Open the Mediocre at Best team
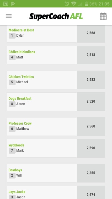The width and height of the screenshot is (112, 199). pos(21,30)
